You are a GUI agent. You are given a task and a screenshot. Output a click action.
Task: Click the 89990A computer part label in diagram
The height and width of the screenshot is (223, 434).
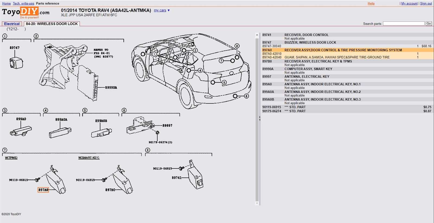coord(111,88)
